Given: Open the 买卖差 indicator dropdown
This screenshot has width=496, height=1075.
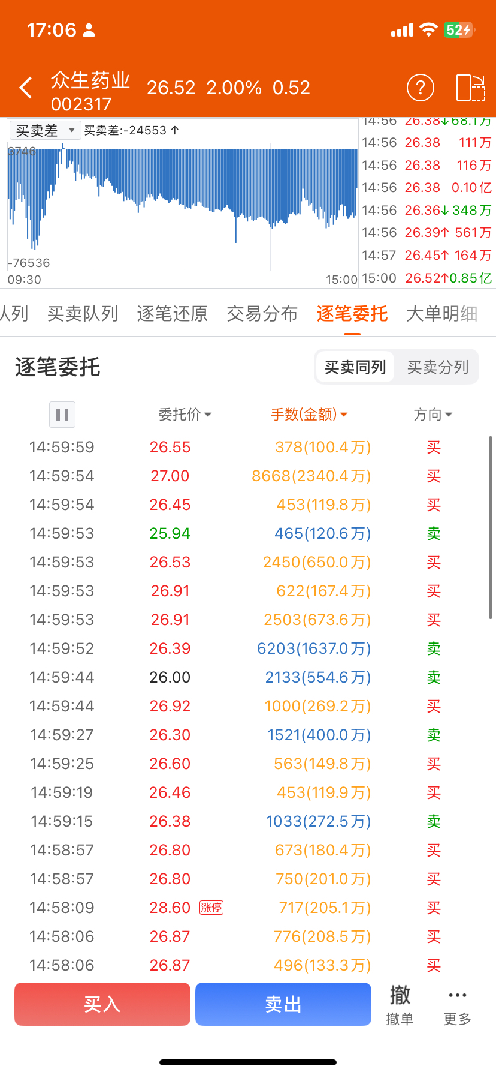Looking at the screenshot, I should [45, 130].
